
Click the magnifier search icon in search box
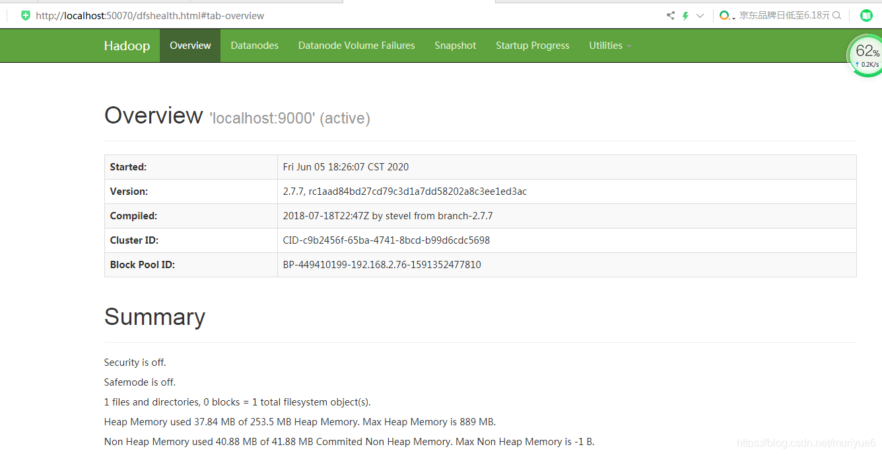click(837, 15)
